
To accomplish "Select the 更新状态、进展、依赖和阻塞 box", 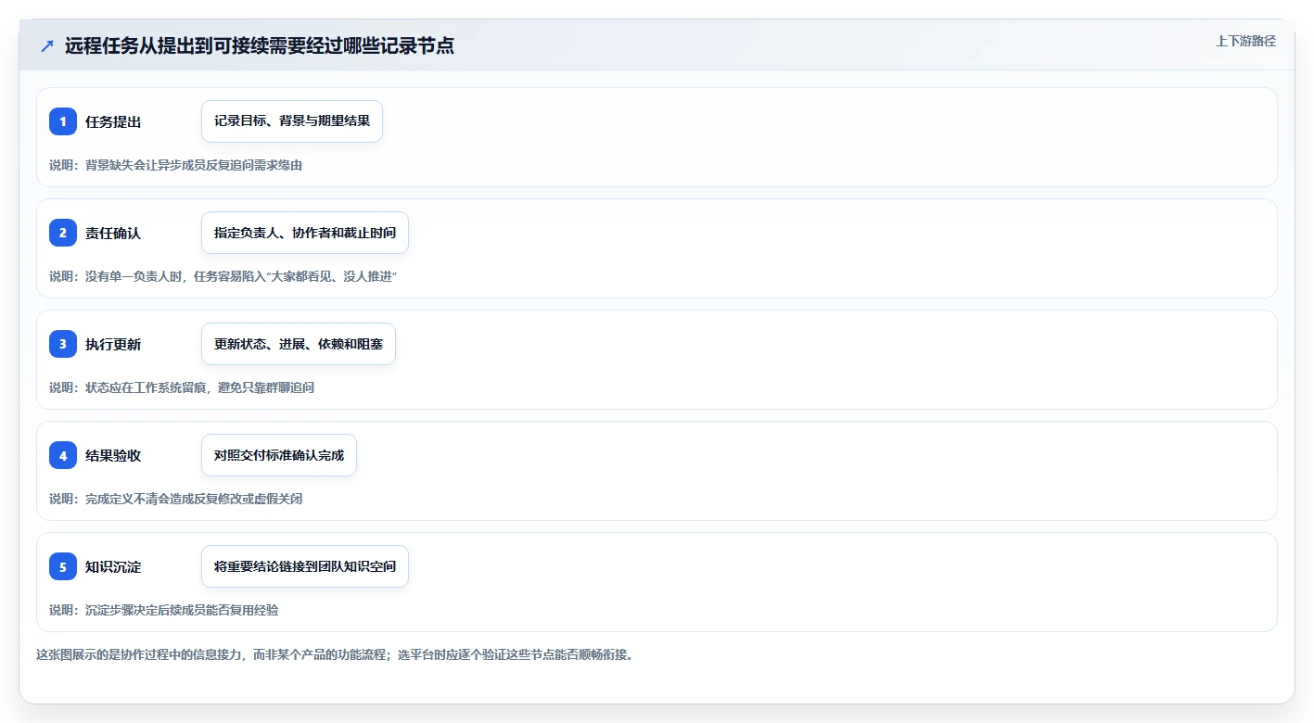I will 299,344.
